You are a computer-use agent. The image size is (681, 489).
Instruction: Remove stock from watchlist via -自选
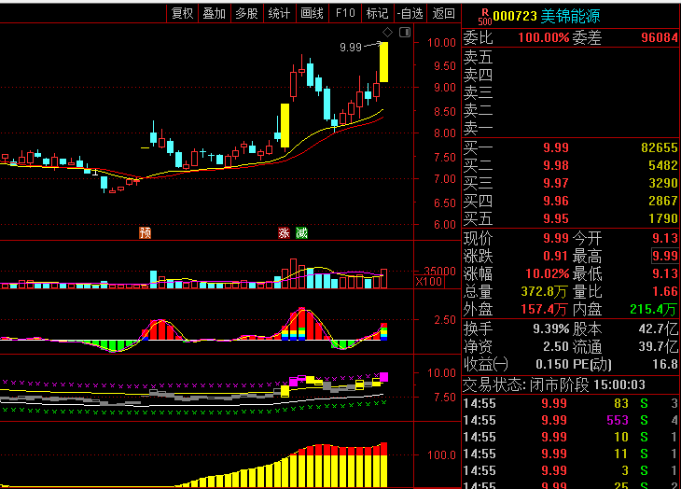[x=410, y=13]
